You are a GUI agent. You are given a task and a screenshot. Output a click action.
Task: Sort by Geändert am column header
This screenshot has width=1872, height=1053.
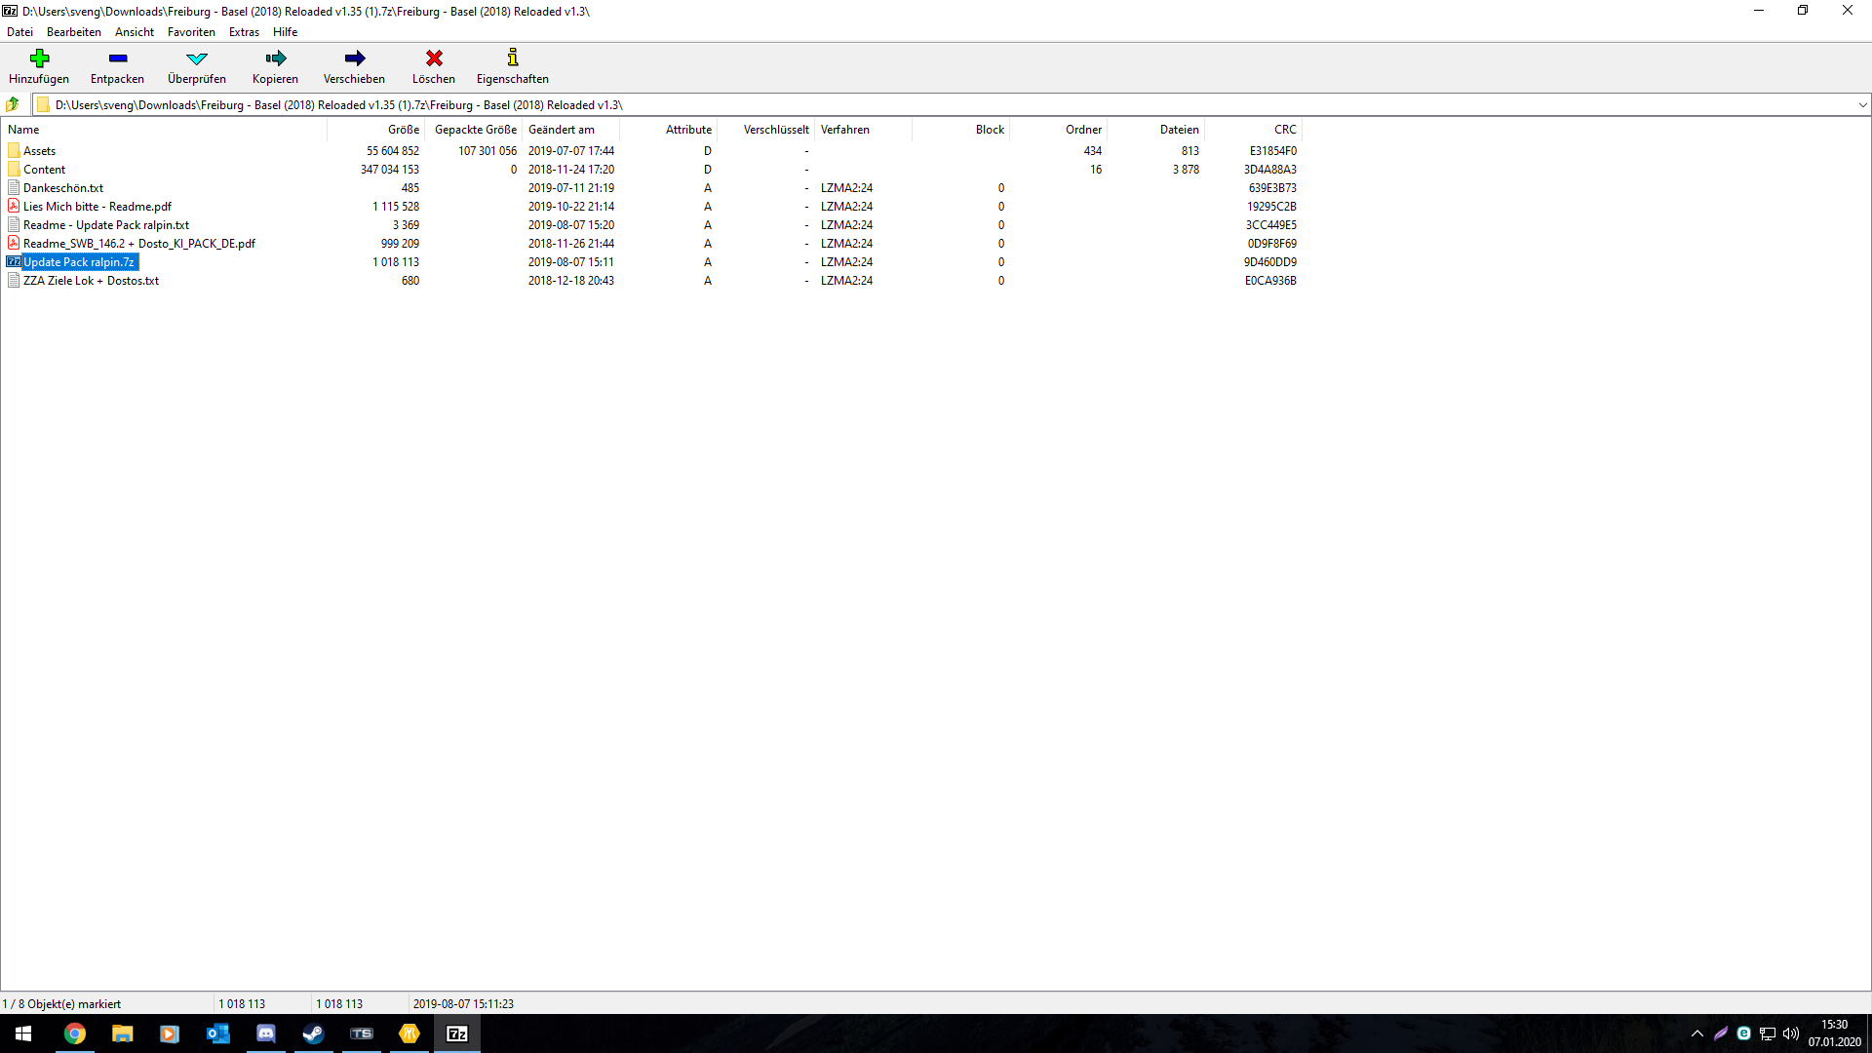coord(562,130)
